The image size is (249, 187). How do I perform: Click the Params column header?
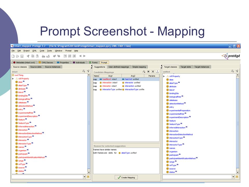152,76
